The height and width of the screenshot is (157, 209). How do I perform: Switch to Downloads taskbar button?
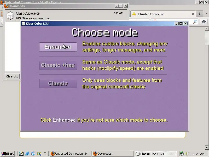[113, 154]
